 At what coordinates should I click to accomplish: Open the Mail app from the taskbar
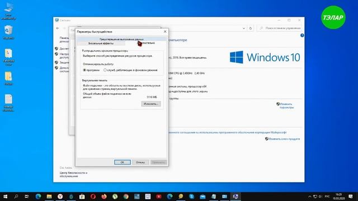pyautogui.click(x=202, y=197)
